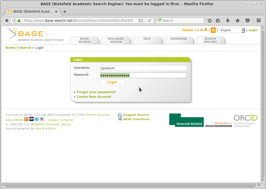This screenshot has width=266, height=189.
Task: Open the search engine dropdown in toolbar
Action: point(159,20)
